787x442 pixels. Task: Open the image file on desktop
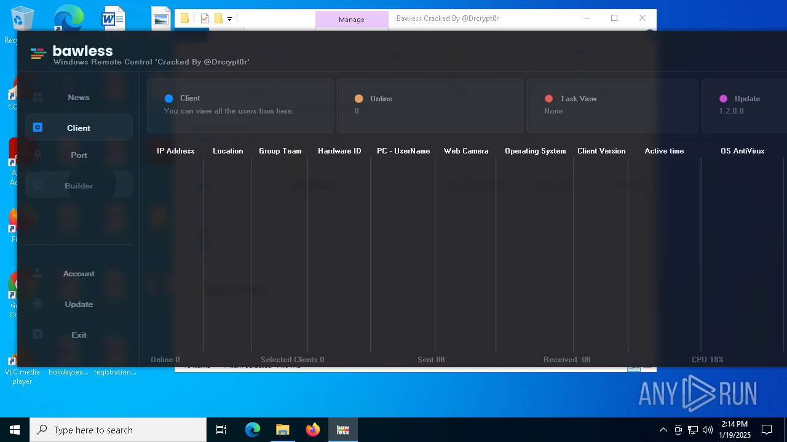pyautogui.click(x=161, y=18)
